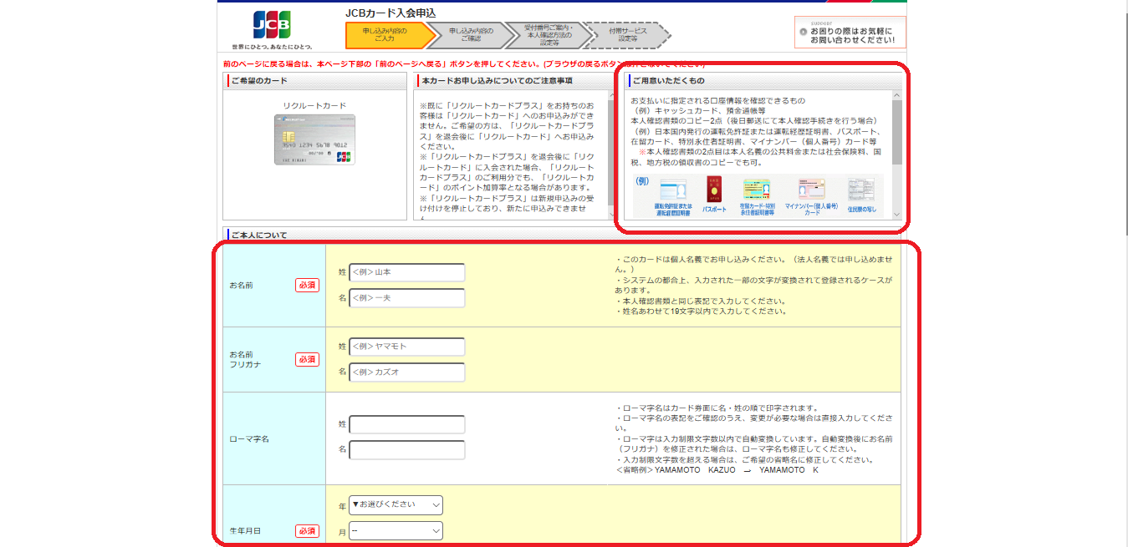Select step 申し込み内容のご入力

pos(390,36)
